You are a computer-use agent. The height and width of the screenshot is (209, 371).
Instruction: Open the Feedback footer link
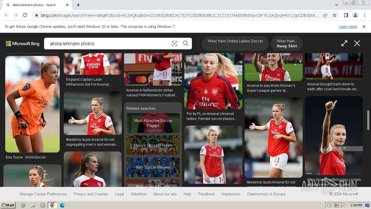pos(206,194)
